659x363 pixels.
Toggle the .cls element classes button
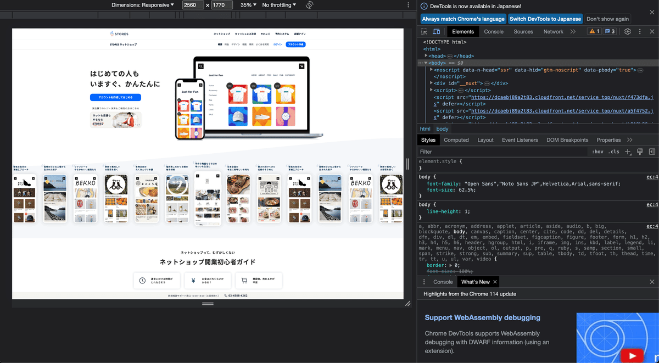[614, 152]
